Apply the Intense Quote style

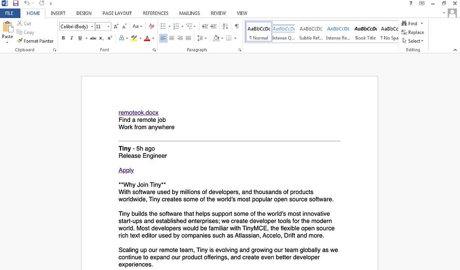[284, 32]
